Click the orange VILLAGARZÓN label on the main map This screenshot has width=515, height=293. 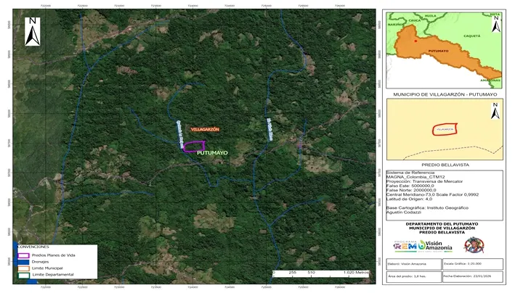click(206, 130)
